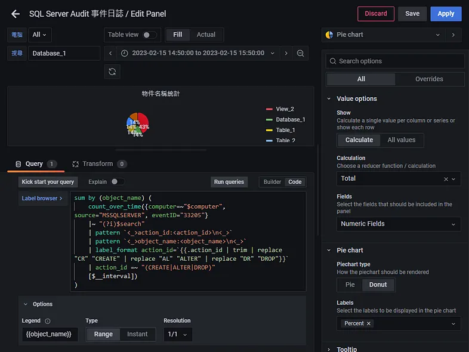Collapse the Value options section

point(329,98)
